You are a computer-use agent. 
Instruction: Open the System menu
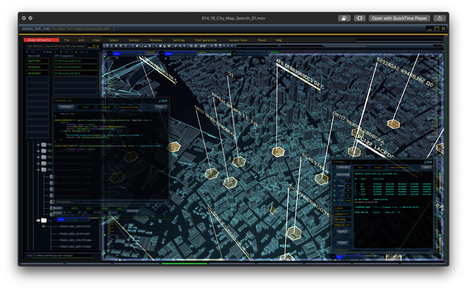pos(134,40)
